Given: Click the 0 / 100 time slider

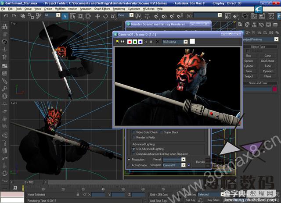Looking at the screenshot, I should [x=29, y=182].
